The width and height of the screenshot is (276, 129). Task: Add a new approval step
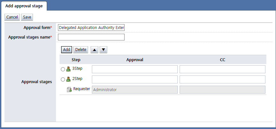[66, 50]
